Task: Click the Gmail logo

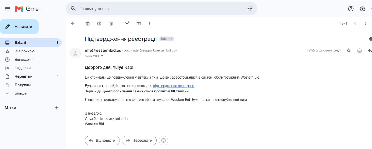Action: click(x=28, y=9)
